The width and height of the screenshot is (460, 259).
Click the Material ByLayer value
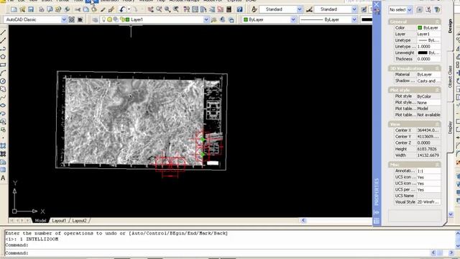pyautogui.click(x=428, y=75)
